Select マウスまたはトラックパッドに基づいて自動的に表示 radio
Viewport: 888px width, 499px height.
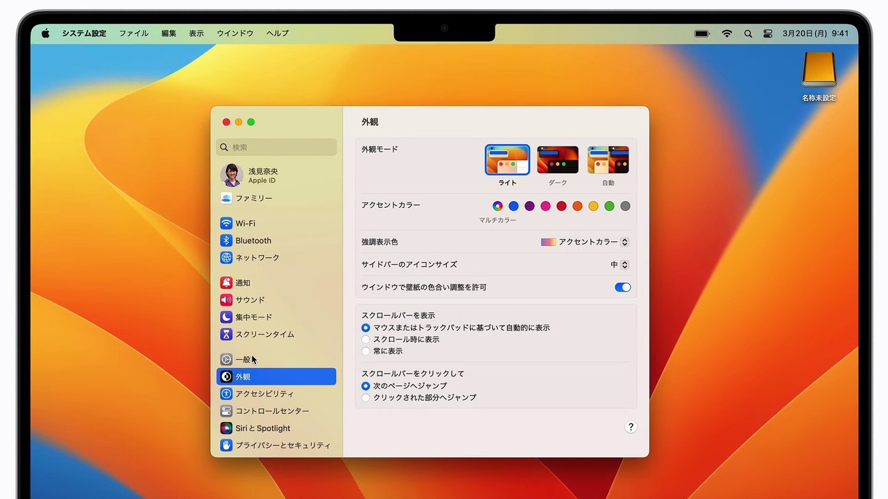point(366,328)
